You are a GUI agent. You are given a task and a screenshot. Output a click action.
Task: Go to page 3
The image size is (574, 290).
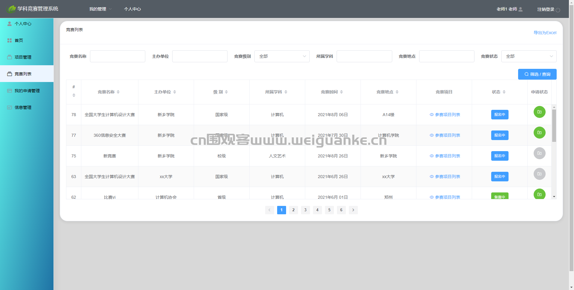click(x=305, y=210)
